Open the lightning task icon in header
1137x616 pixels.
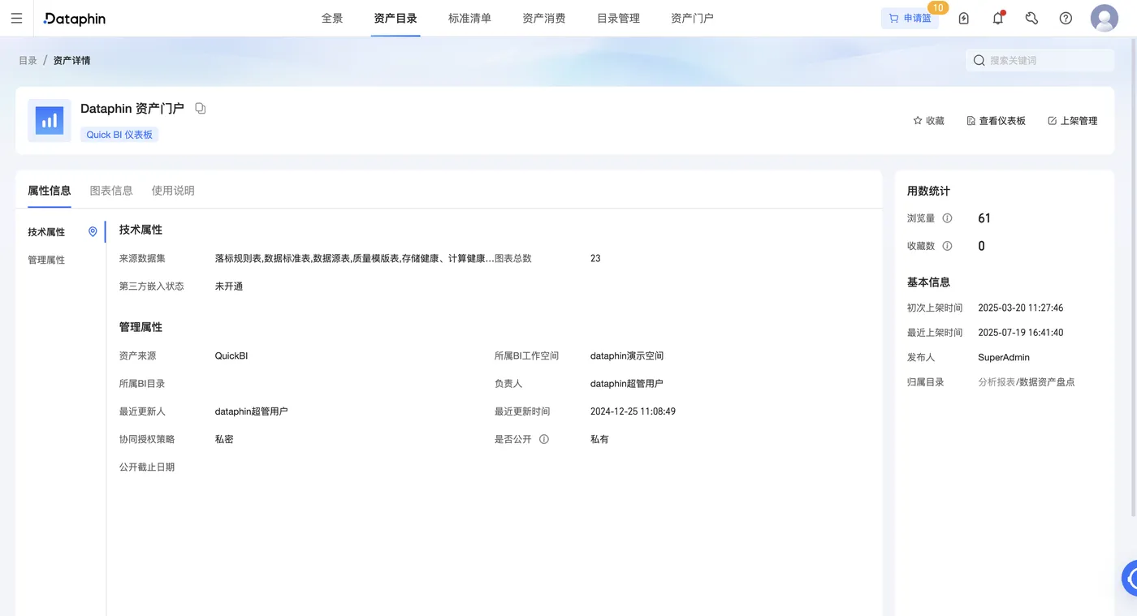(x=964, y=18)
